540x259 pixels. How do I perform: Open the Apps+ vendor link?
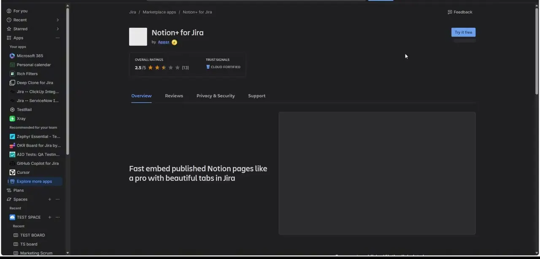click(164, 42)
